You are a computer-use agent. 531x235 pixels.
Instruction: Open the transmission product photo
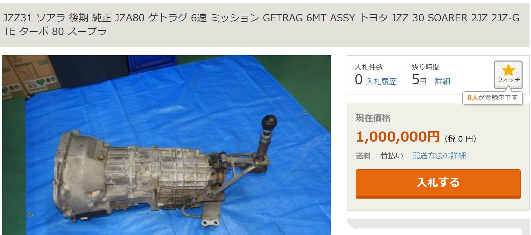pos(166,145)
